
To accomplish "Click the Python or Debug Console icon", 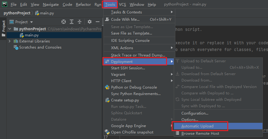I will point(107,87).
